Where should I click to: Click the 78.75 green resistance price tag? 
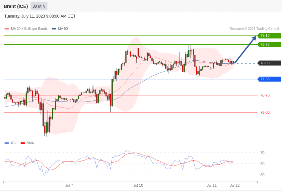[269, 44]
